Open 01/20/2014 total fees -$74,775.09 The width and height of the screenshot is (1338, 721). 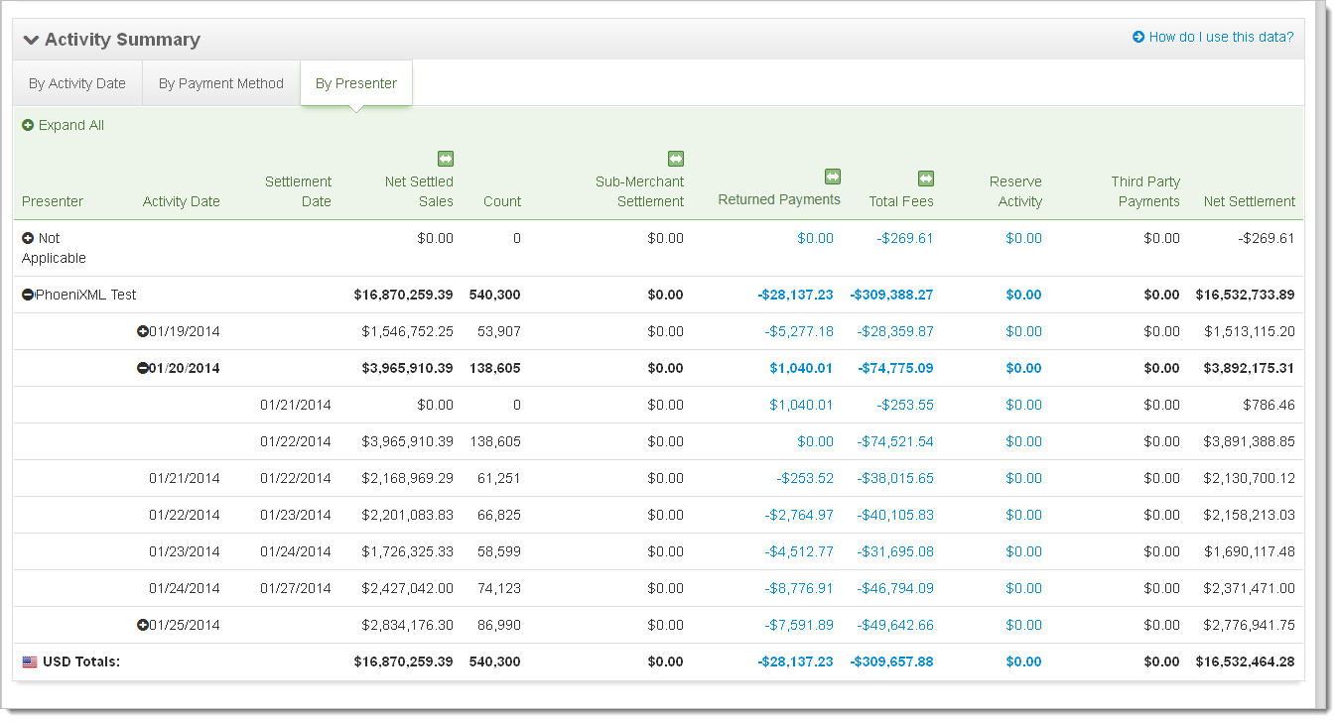coord(895,368)
